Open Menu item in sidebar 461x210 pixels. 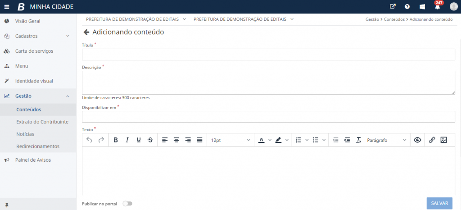(x=38, y=66)
